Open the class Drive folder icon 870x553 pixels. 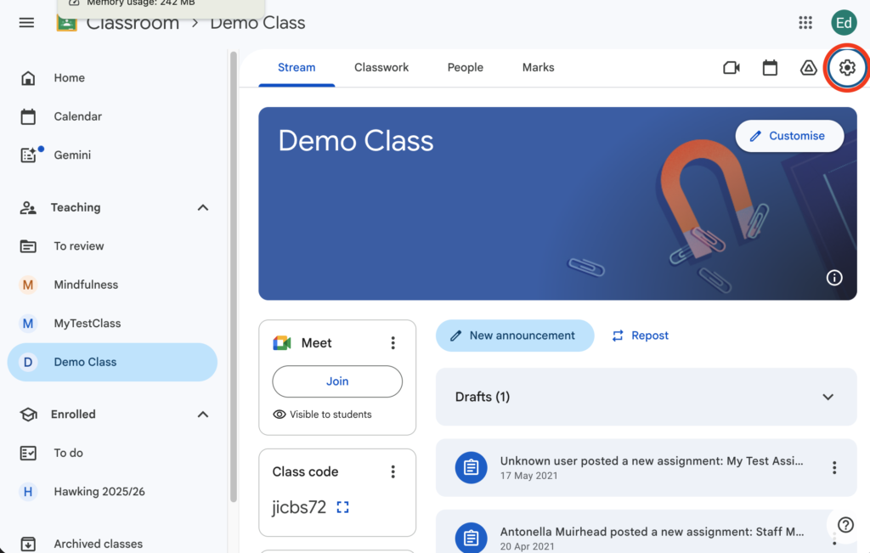click(809, 68)
